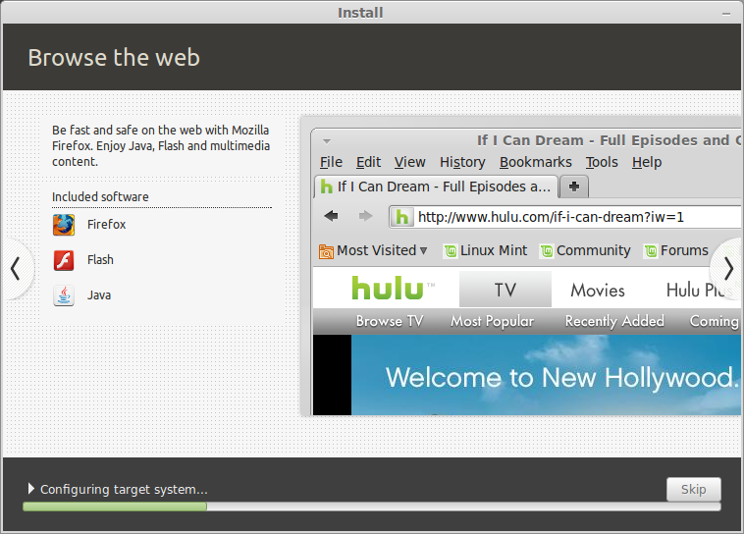Viewport: 744px width, 534px height.
Task: Select the Movies tab on hulu
Action: [x=598, y=290]
